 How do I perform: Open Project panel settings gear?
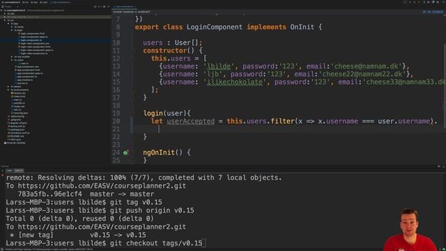pyautogui.click(x=104, y=6)
